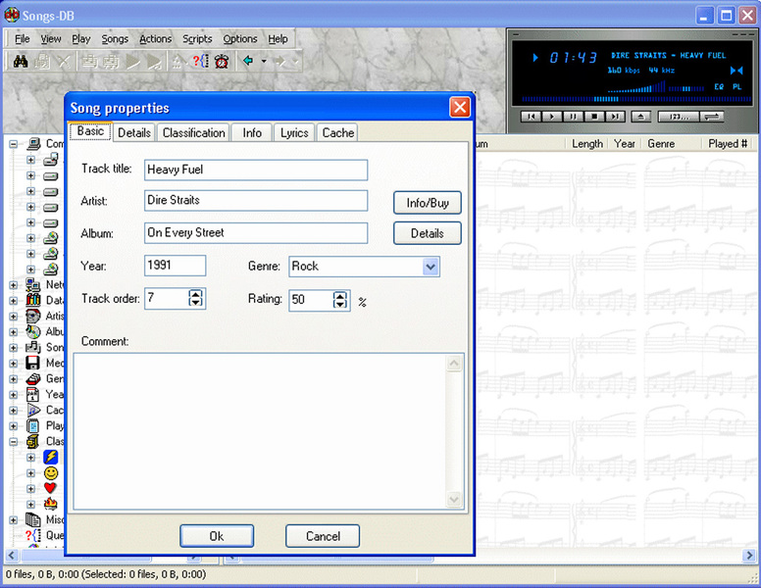The width and height of the screenshot is (761, 588).
Task: Expand the Artist tree node
Action: coord(14,317)
